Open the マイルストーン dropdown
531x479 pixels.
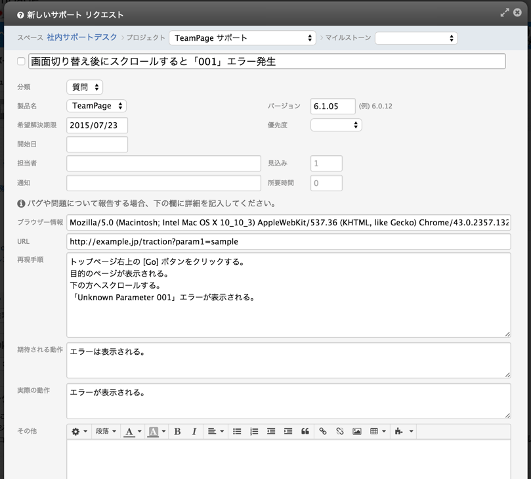tap(416, 38)
